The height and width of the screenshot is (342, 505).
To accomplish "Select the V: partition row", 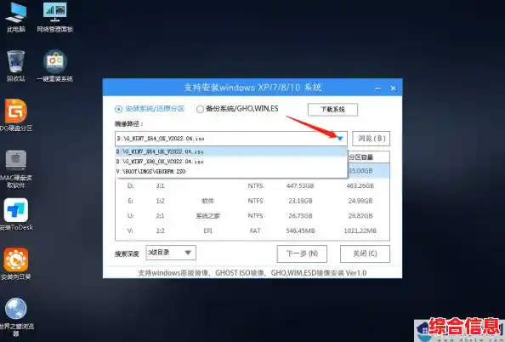I will [x=252, y=231].
